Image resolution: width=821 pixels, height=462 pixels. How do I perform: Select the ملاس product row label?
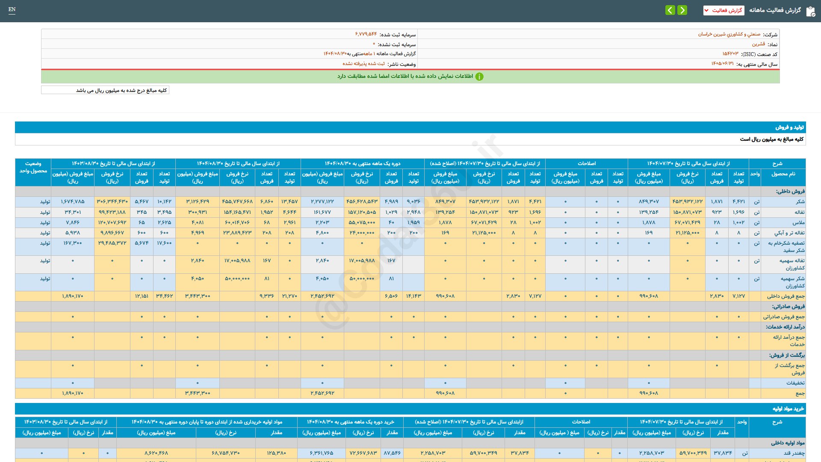(798, 222)
